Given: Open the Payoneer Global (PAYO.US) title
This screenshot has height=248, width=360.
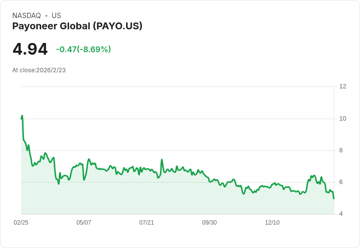Looking at the screenshot, I should coord(77,26).
